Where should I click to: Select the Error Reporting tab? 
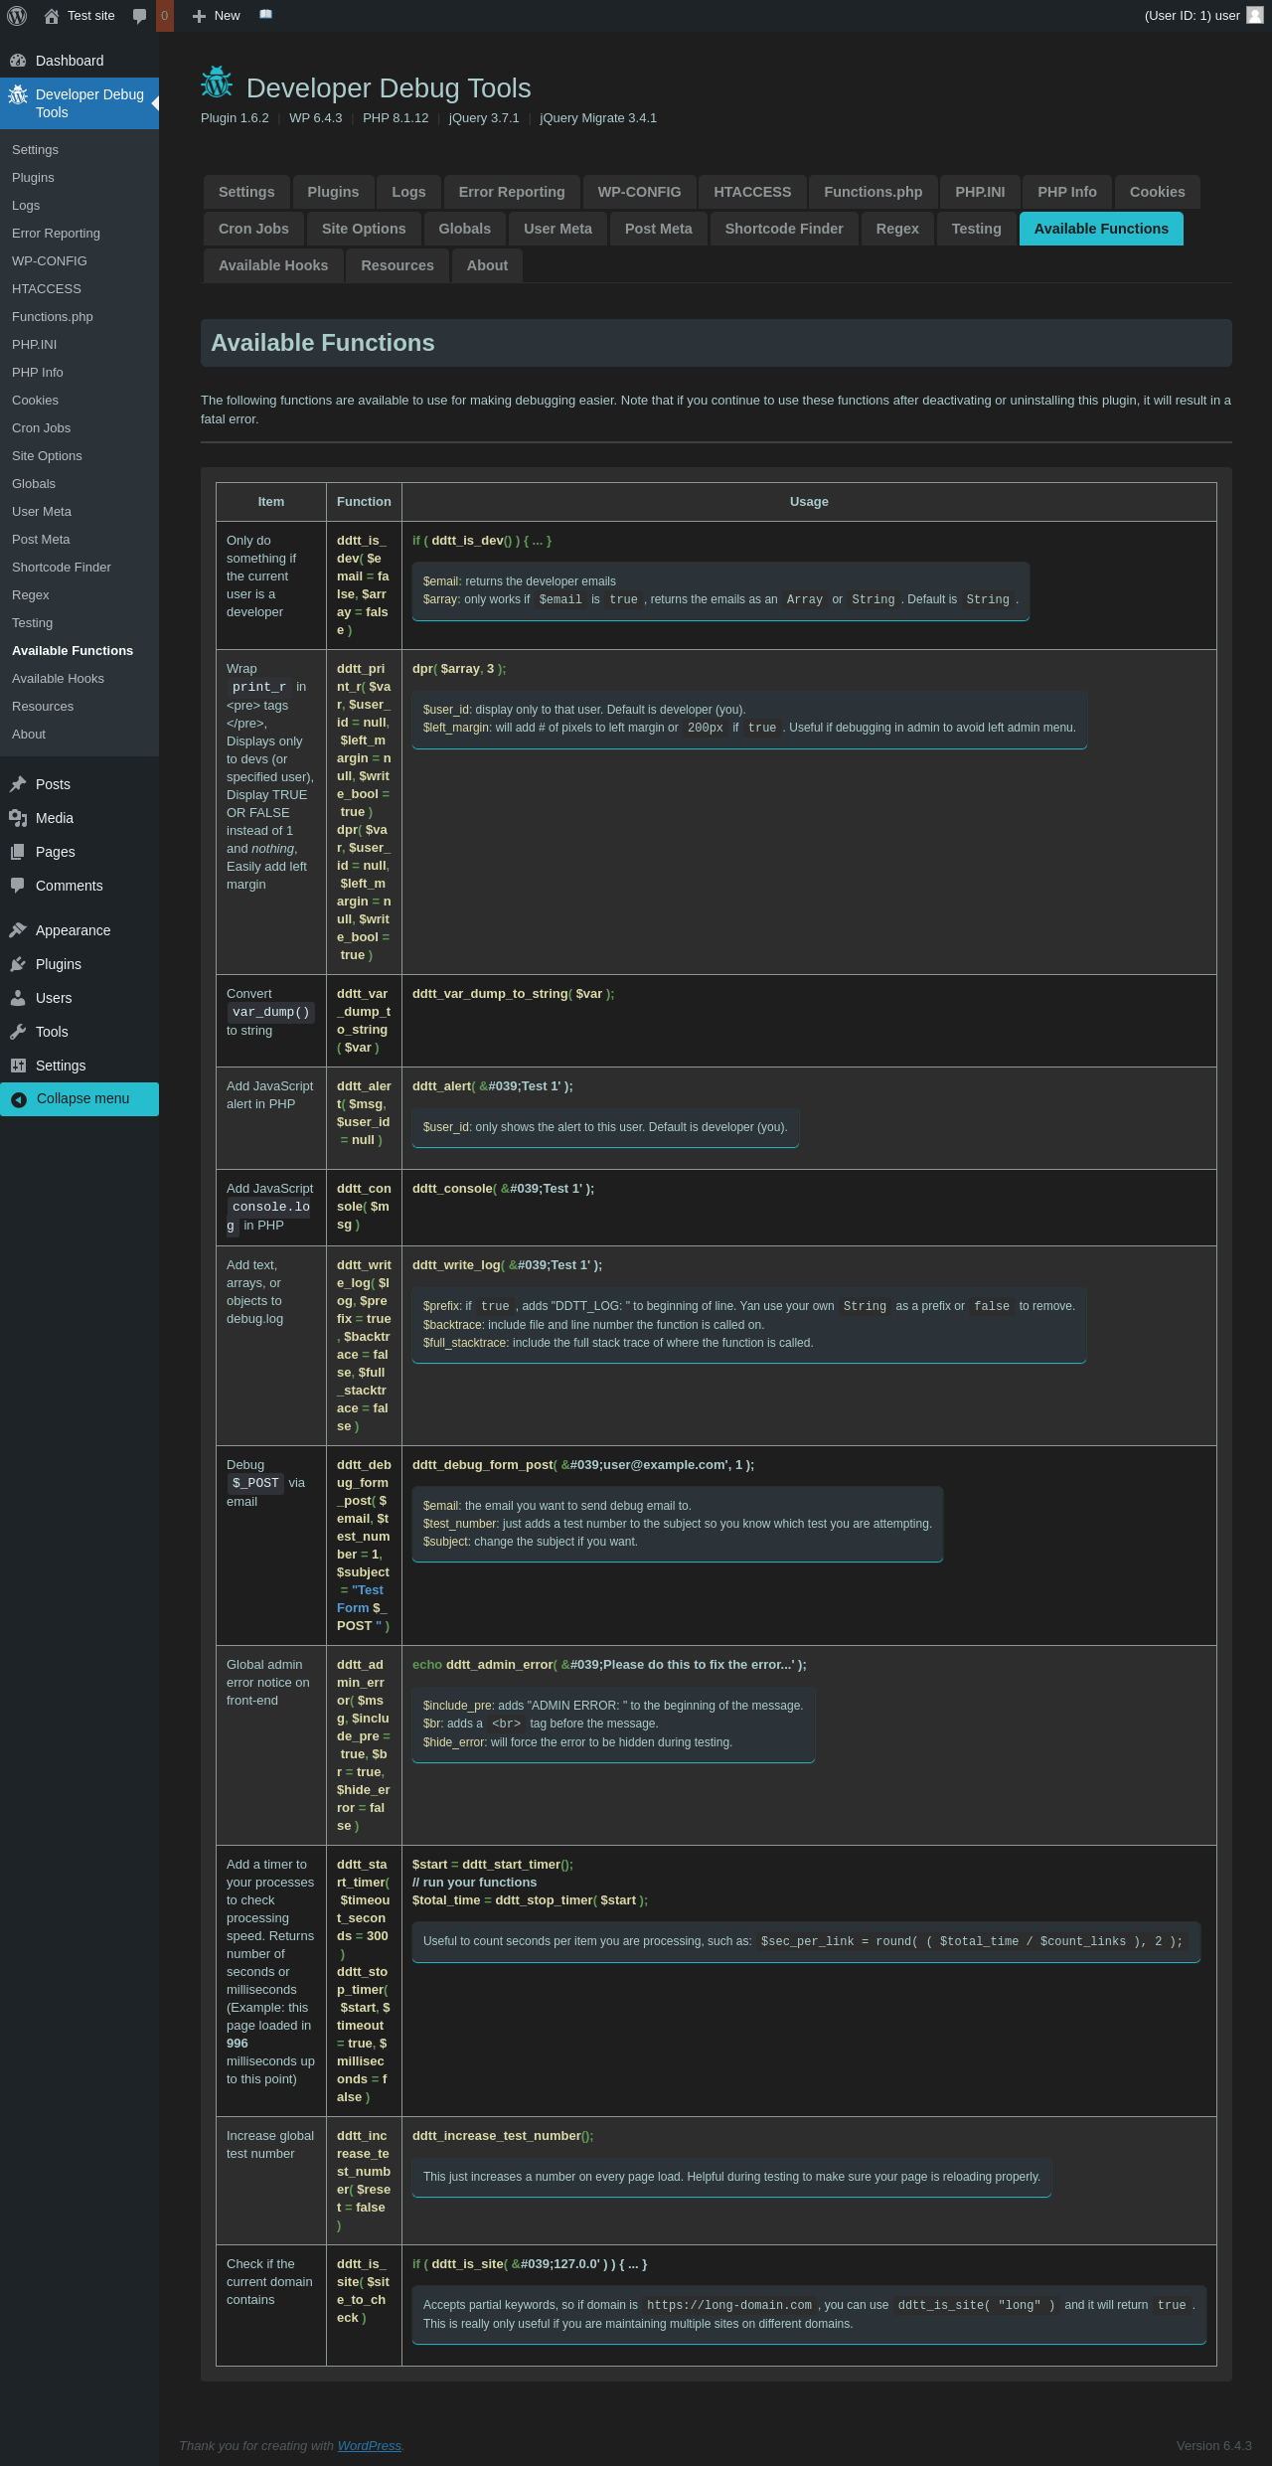pyautogui.click(x=511, y=192)
